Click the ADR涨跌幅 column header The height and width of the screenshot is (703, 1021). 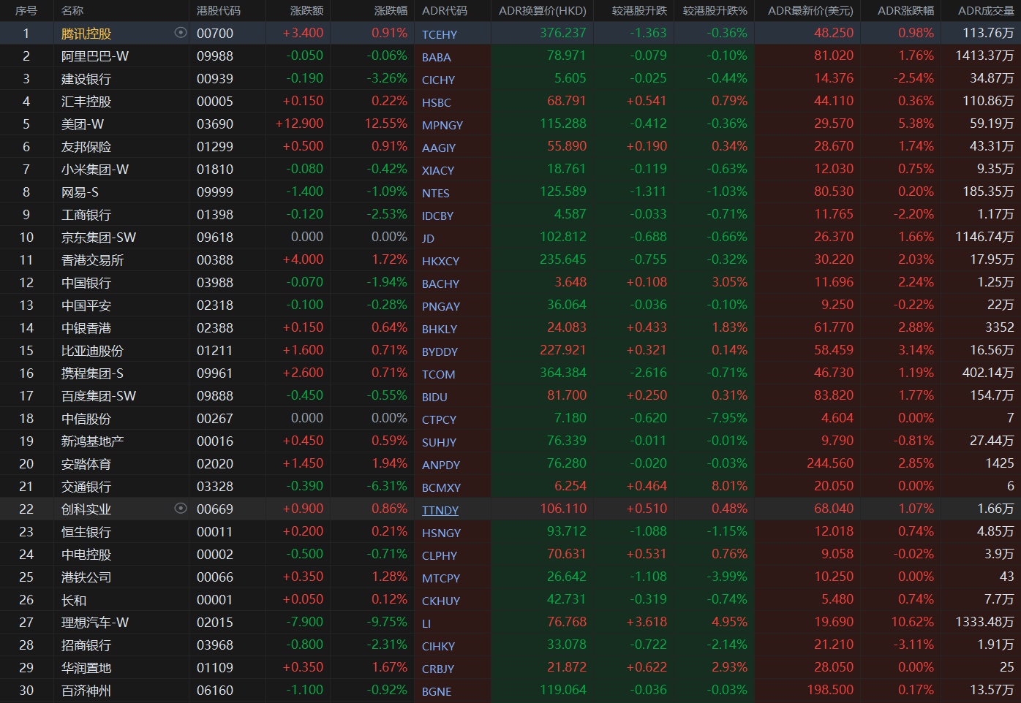pos(905,11)
